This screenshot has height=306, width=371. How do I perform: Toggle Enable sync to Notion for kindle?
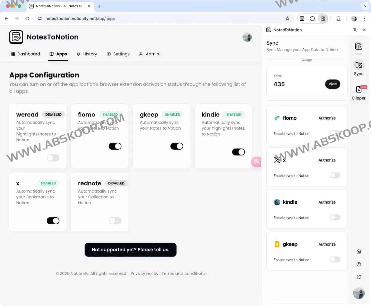coord(335,217)
